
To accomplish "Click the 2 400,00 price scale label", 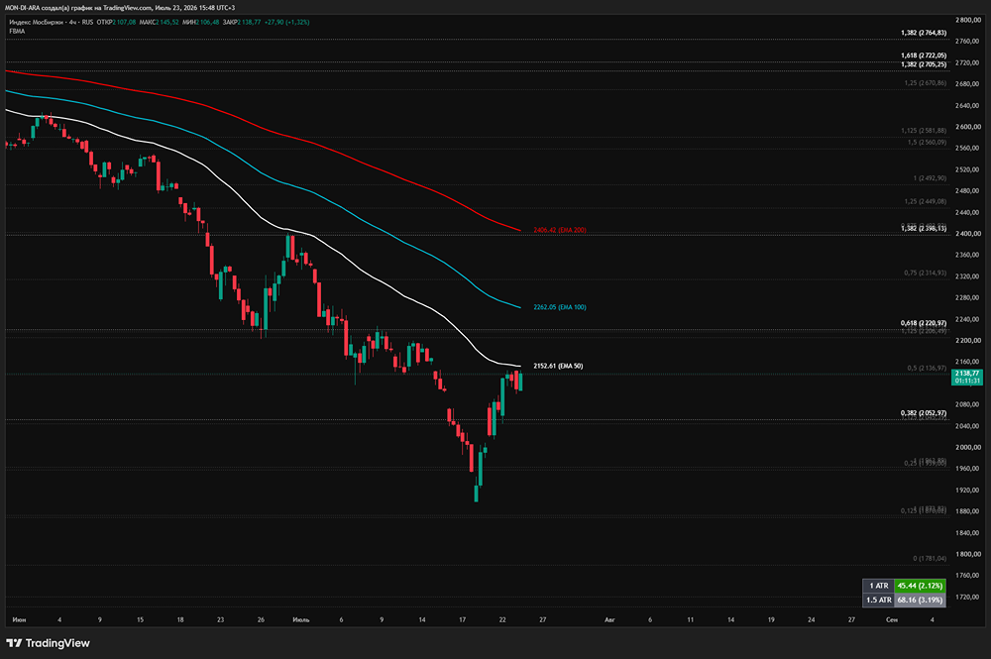I will (x=968, y=234).
